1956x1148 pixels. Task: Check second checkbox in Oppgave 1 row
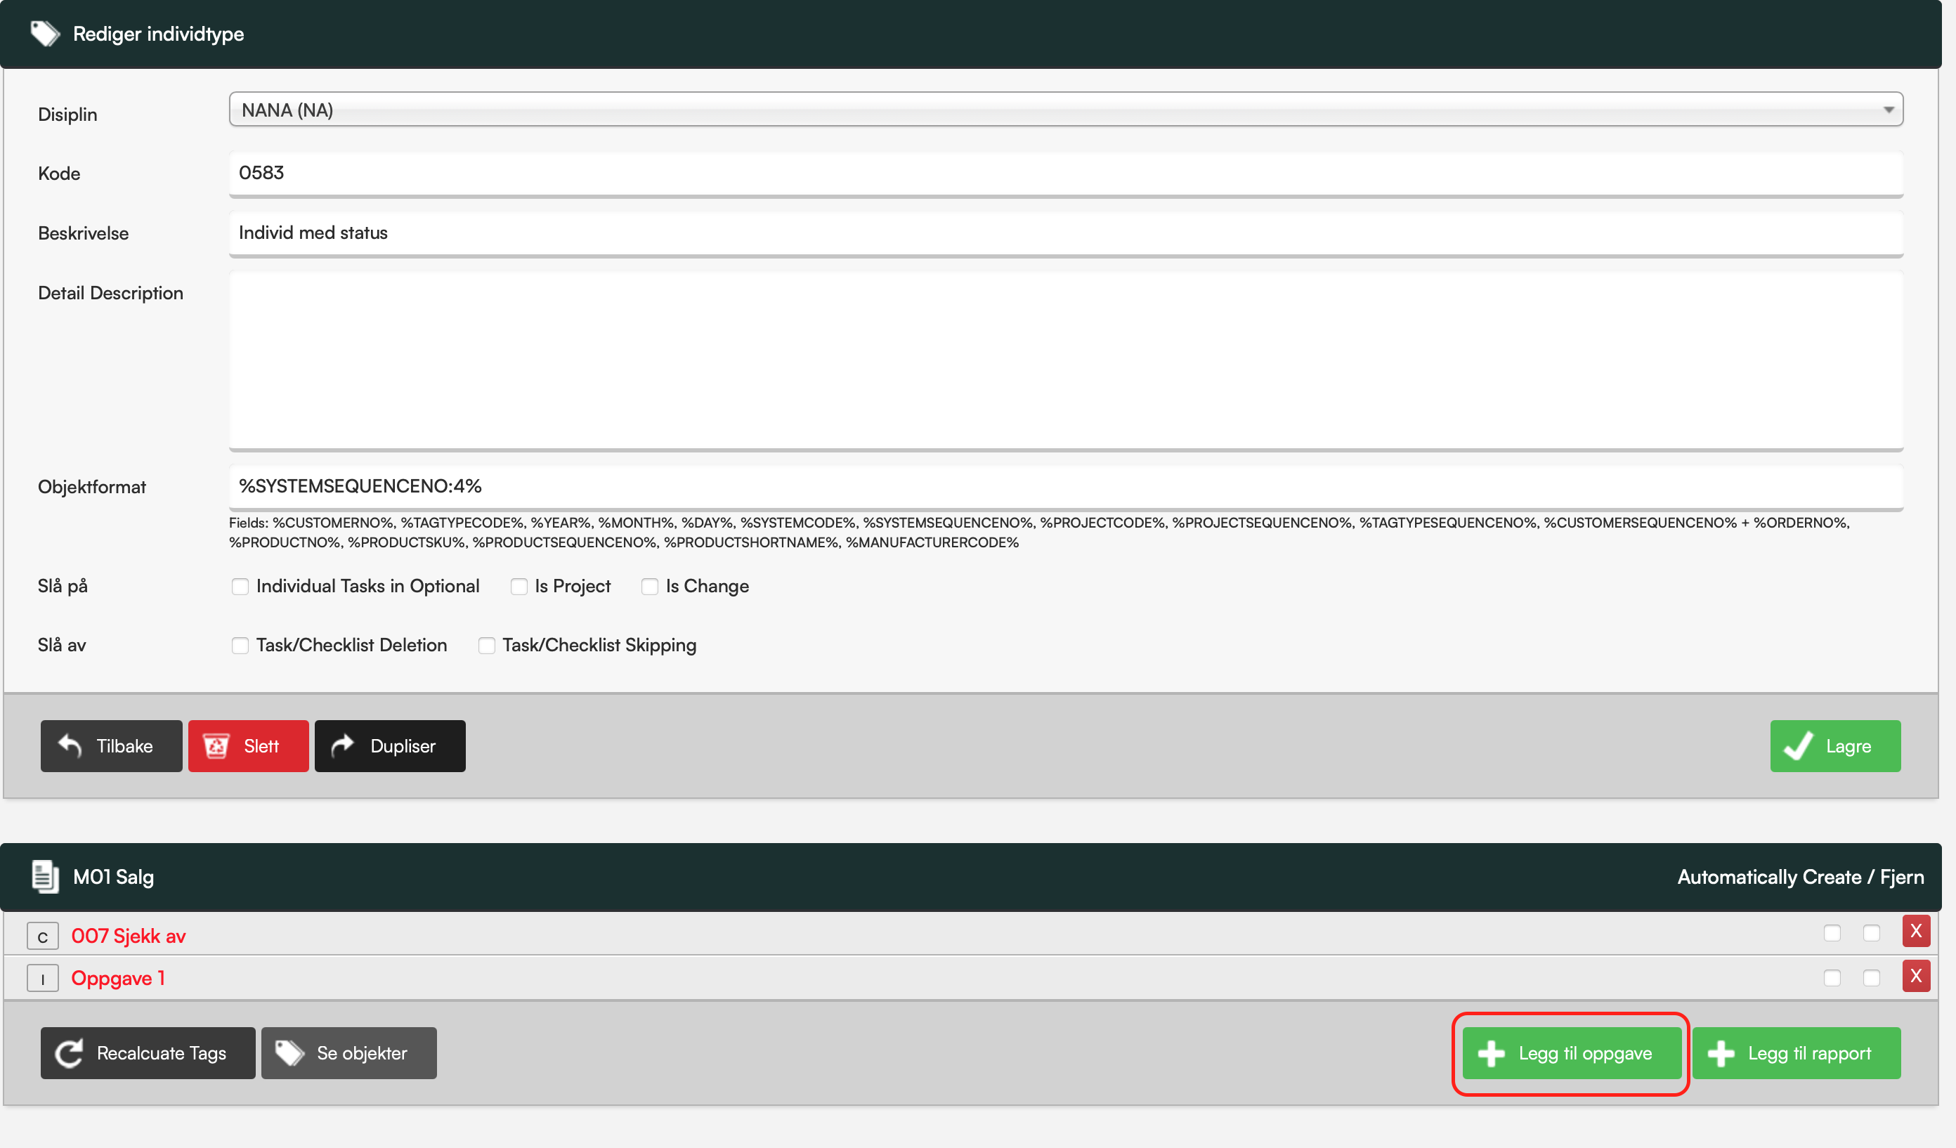(x=1872, y=978)
